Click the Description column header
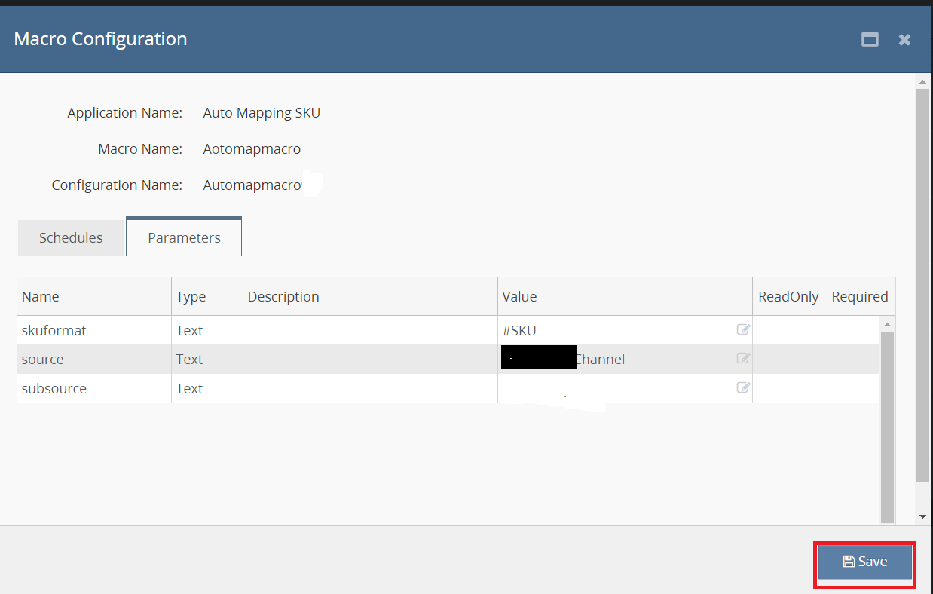Image resolution: width=933 pixels, height=594 pixels. click(x=283, y=296)
